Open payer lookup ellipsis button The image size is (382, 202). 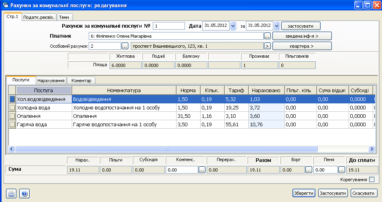(x=267, y=36)
